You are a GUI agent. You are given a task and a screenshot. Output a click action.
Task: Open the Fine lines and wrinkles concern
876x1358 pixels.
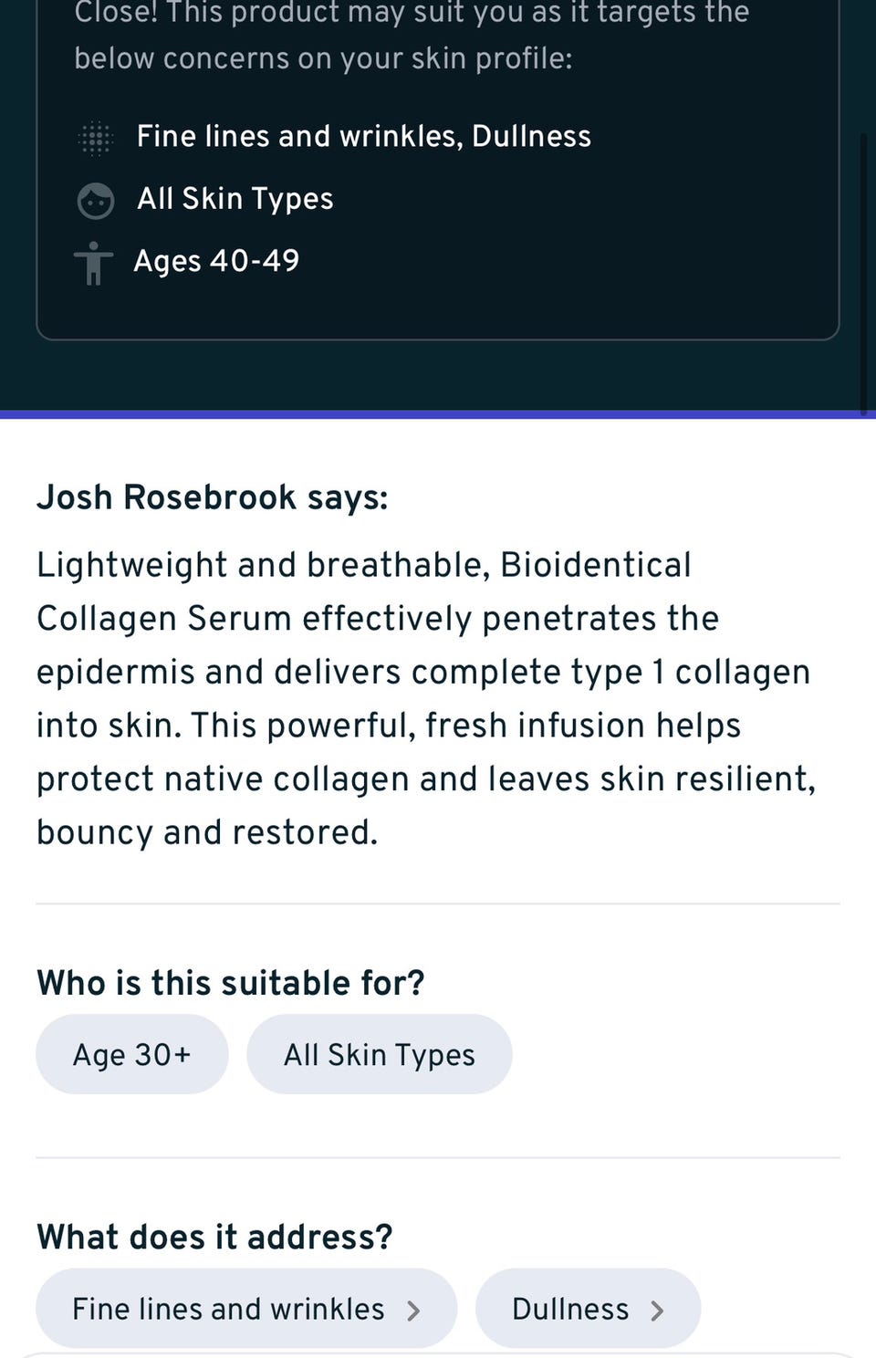(228, 1309)
